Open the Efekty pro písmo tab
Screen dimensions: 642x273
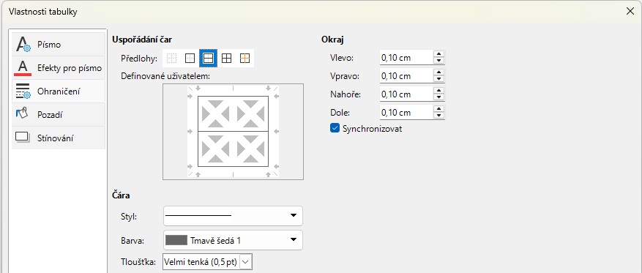pos(59,68)
